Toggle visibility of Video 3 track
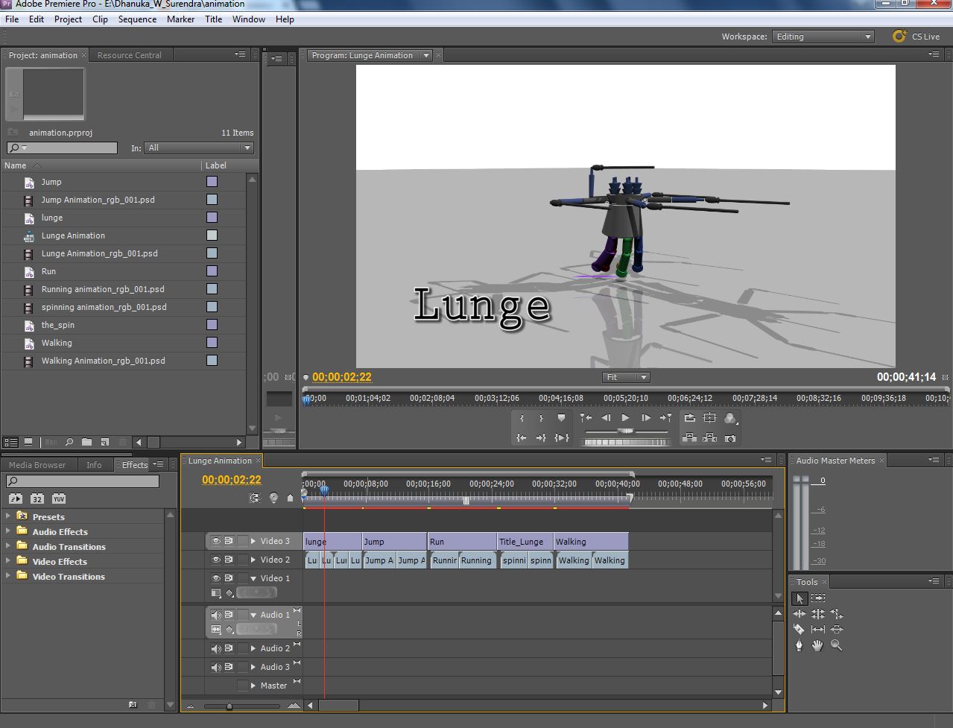 click(x=215, y=541)
